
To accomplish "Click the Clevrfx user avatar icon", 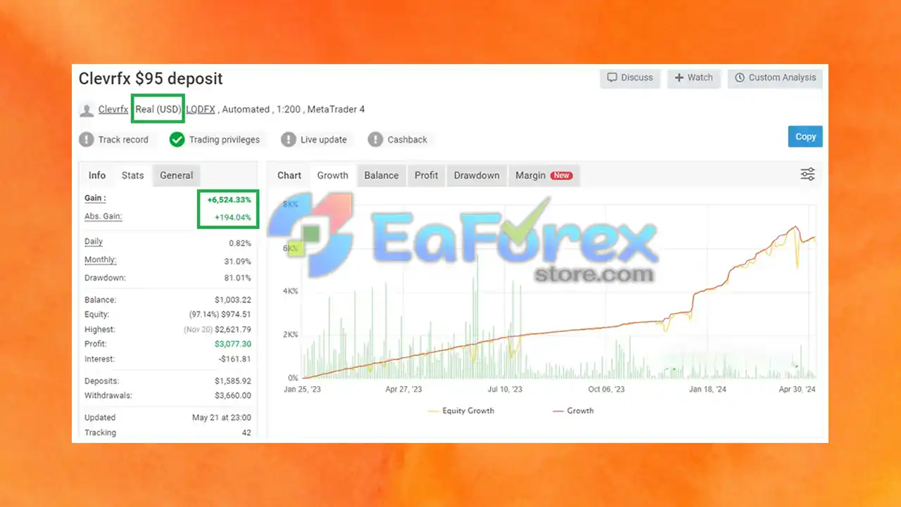I will point(87,110).
